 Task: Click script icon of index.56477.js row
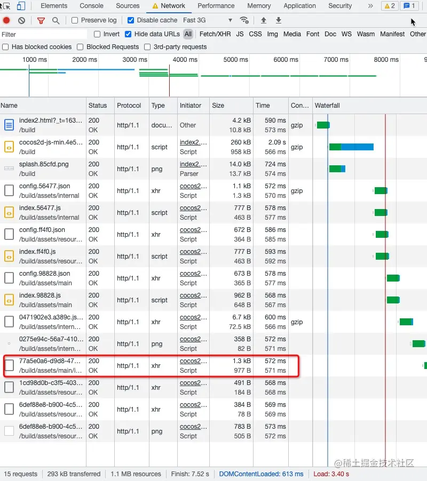9,212
